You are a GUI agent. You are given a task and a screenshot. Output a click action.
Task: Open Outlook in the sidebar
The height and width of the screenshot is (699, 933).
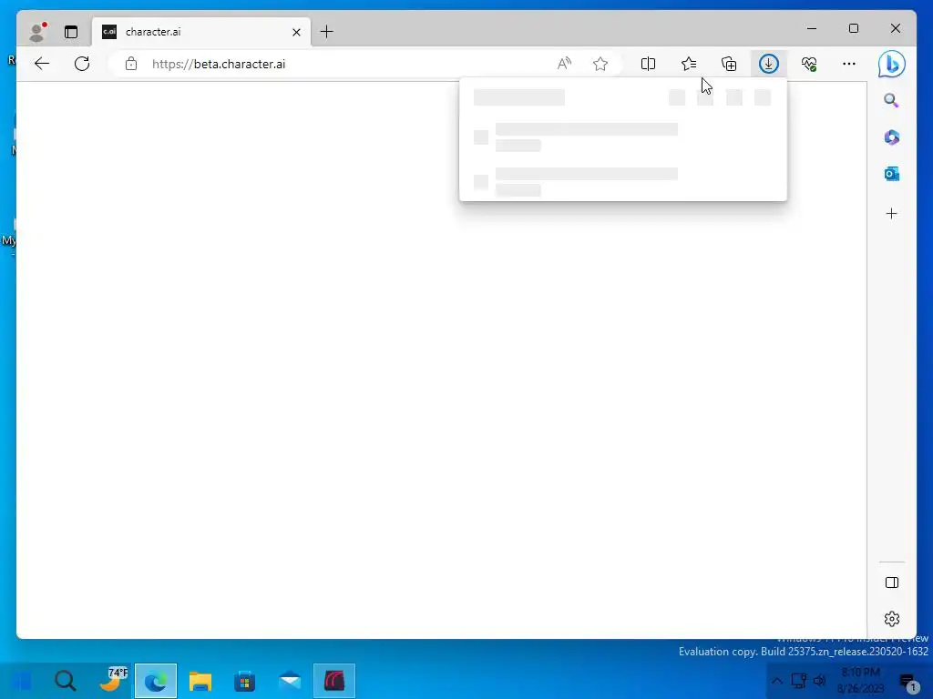[891, 174]
